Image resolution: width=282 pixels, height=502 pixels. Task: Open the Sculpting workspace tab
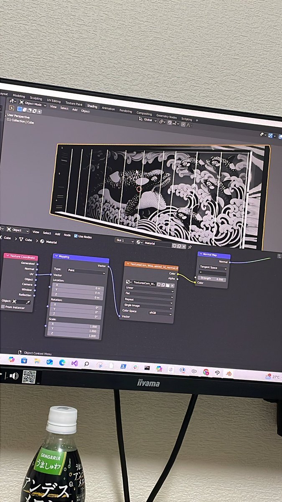[36, 98]
